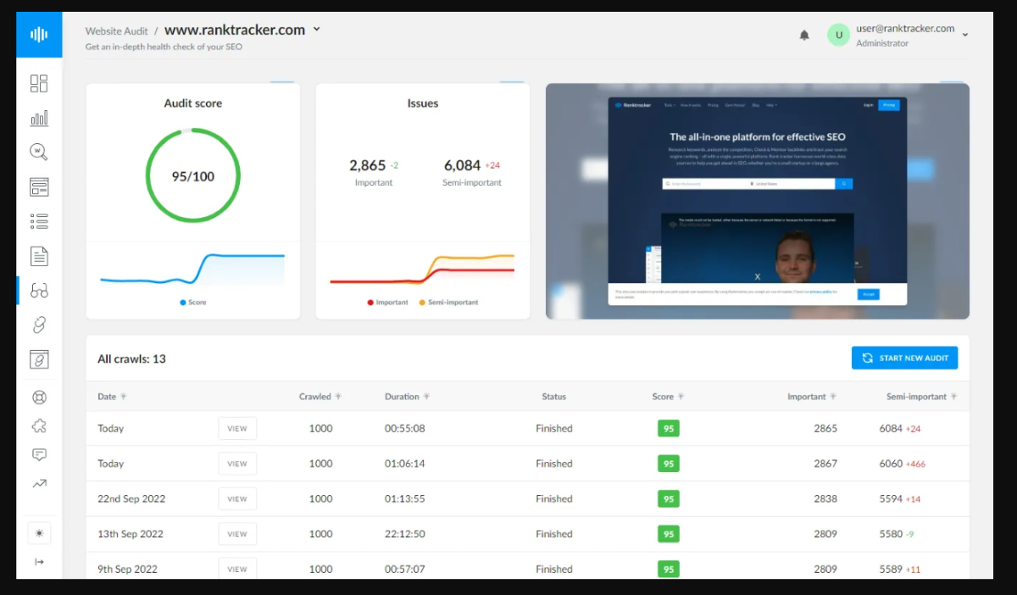Sort crawls by Date column
The height and width of the screenshot is (595, 1017).
112,397
